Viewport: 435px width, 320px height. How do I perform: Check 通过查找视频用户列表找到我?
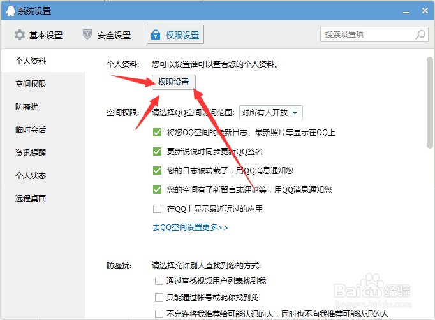(x=159, y=281)
